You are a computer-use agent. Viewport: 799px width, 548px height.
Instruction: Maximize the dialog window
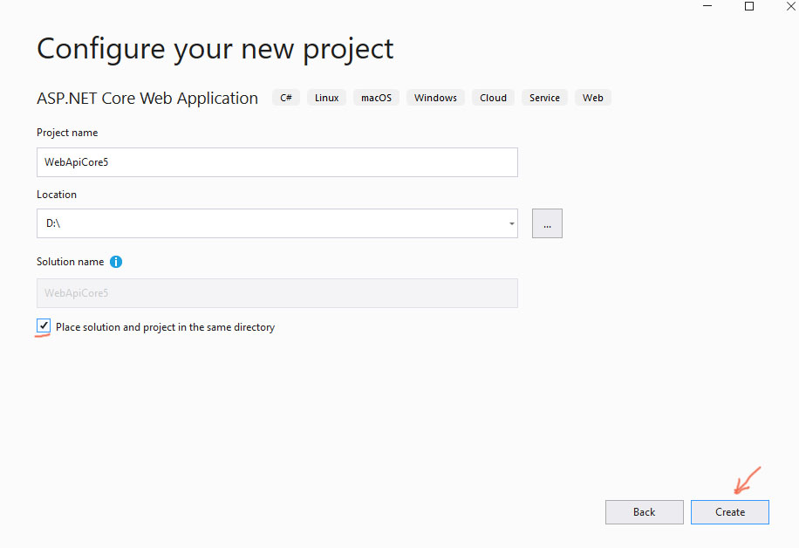pos(748,6)
